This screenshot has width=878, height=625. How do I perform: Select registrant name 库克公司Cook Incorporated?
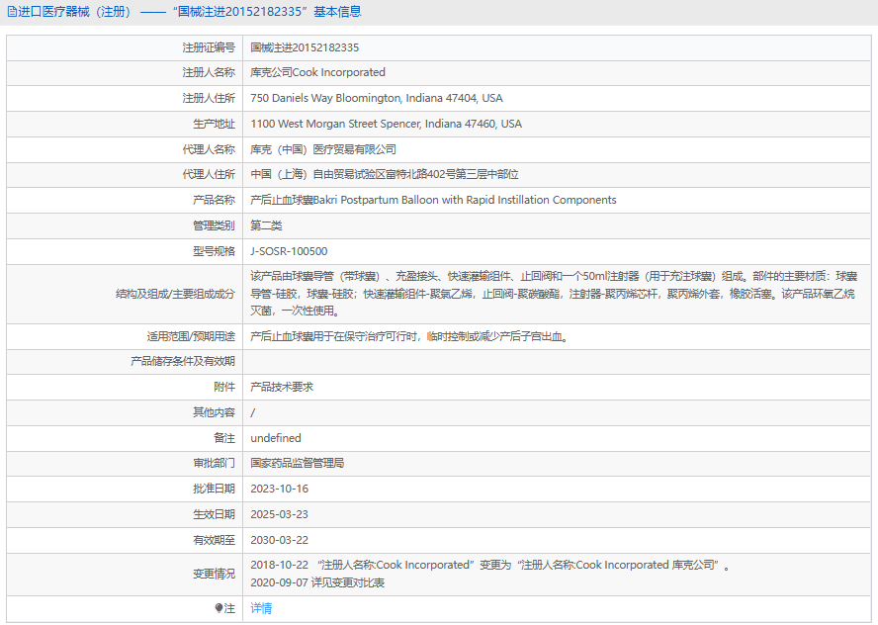[x=317, y=72]
